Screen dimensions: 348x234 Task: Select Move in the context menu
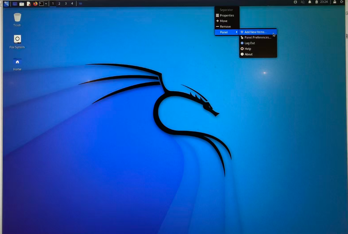tap(227, 21)
